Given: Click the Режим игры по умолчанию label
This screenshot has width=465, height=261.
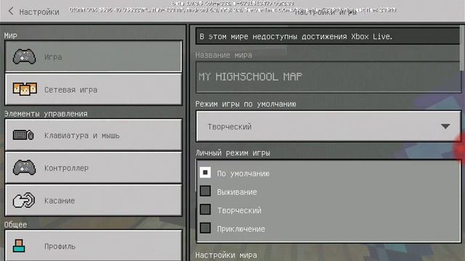Looking at the screenshot, I should (246, 104).
